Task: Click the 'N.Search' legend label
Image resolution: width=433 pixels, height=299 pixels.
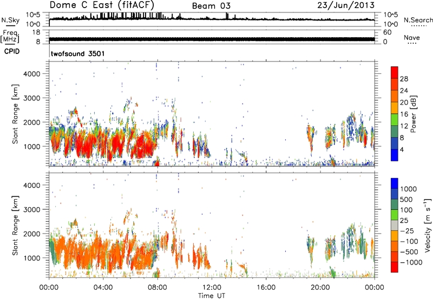Action: [418, 20]
